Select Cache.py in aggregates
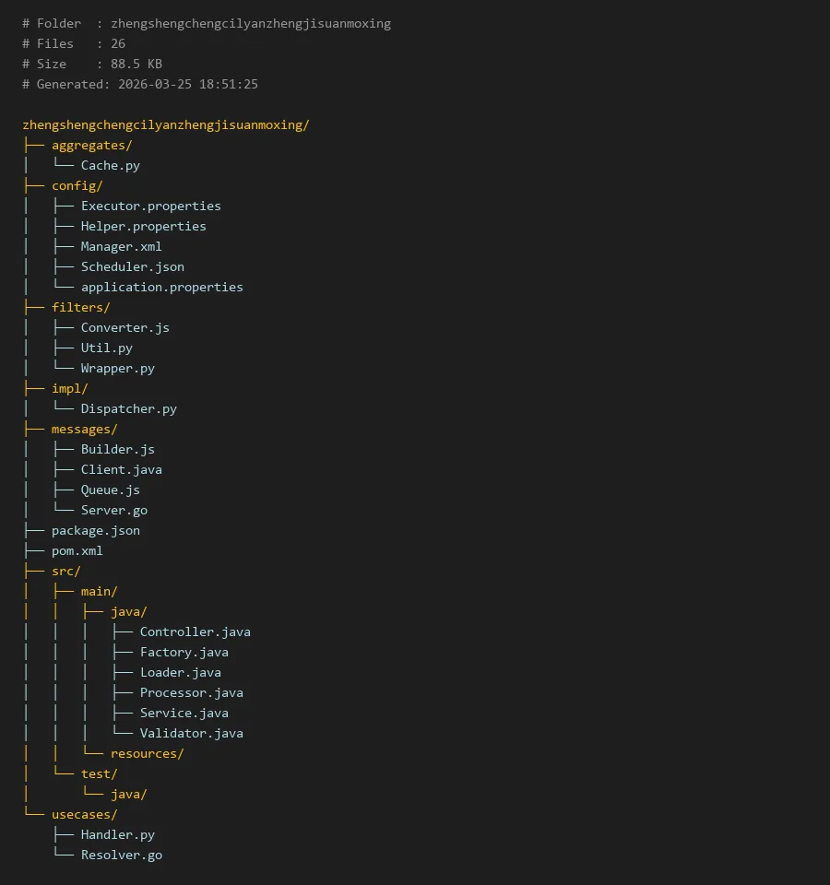This screenshot has width=830, height=885. click(x=110, y=165)
